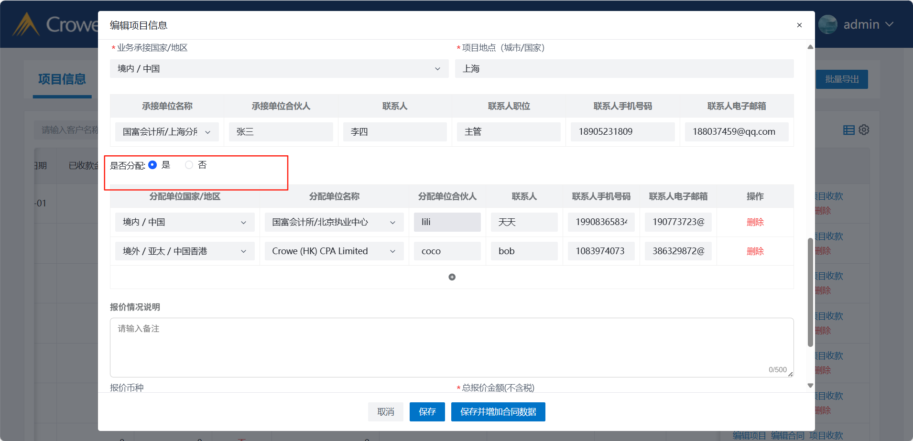The image size is (913, 441).
Task: Open the Crowe (HK) CPA Limited dropdown
Action: click(334, 251)
